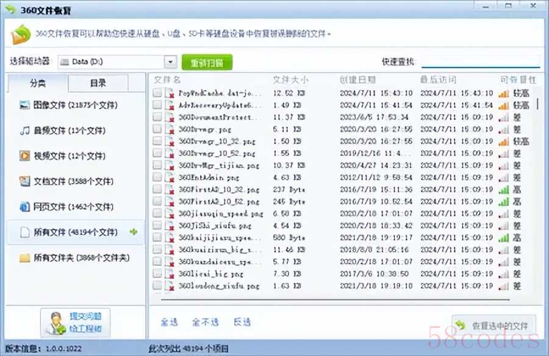The height and width of the screenshot is (356, 549).
Task: Click the 237 Byte file size cell
Action: click(289, 190)
